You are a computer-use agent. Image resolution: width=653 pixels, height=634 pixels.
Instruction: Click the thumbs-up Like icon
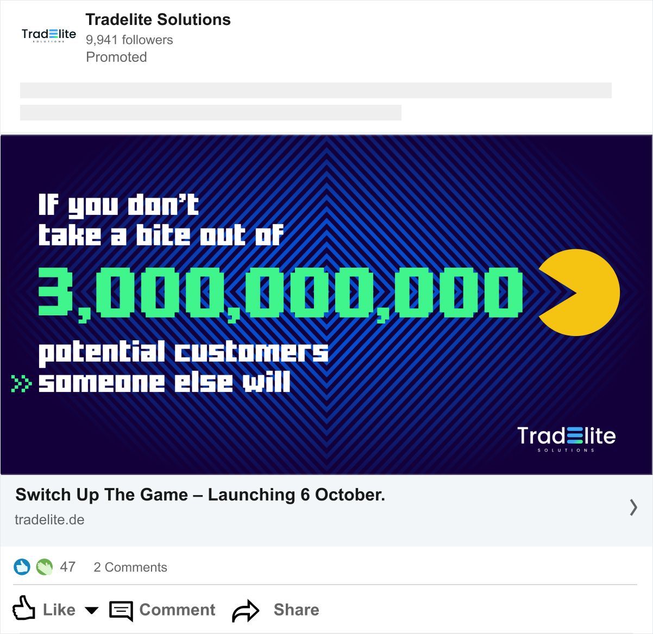click(24, 608)
